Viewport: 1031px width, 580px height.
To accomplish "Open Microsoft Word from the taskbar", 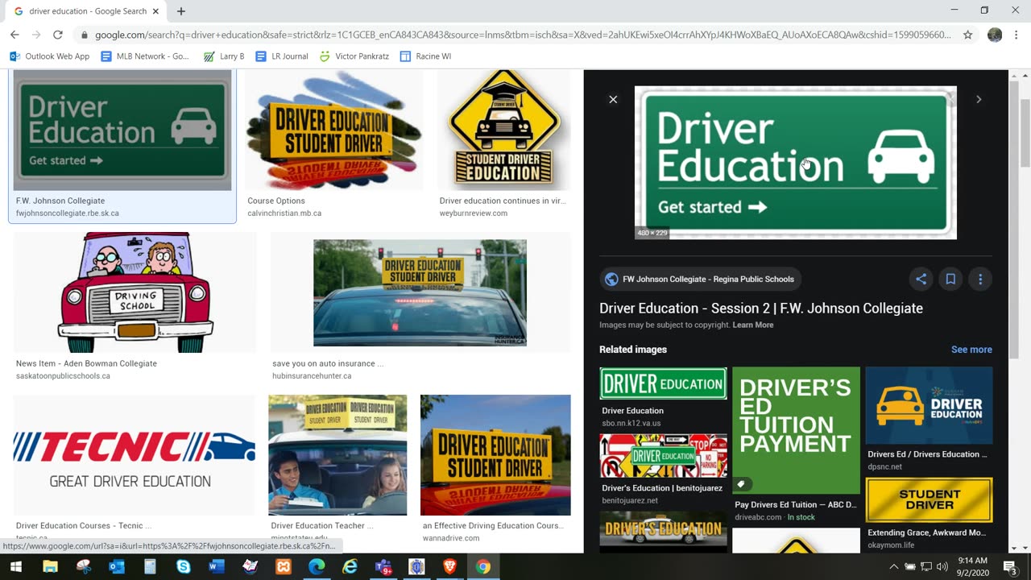I will [x=217, y=566].
